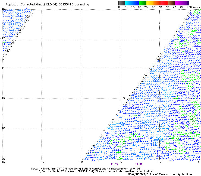Click the longitude axis label -3
Image resolution: width=201 pixels, height=176 pixels.
(160, 162)
